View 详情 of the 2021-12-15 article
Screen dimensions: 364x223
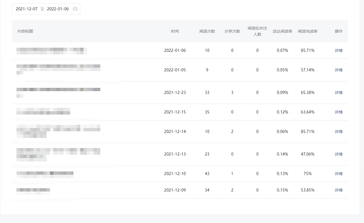(x=339, y=112)
